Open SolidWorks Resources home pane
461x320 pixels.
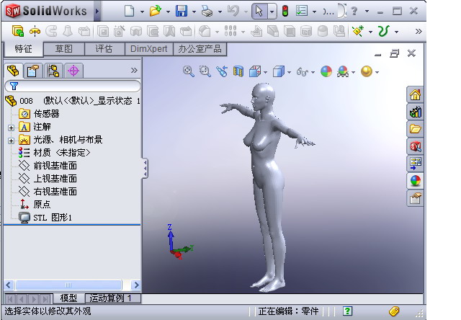(415, 94)
